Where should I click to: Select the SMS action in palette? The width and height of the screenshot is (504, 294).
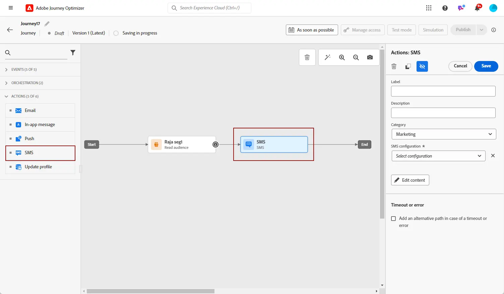[x=40, y=153]
